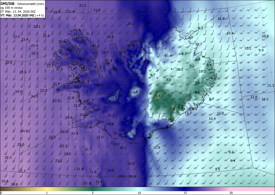This screenshot has height=195, width=275.
Task: Select the map value 25.7
Action: 22,171
